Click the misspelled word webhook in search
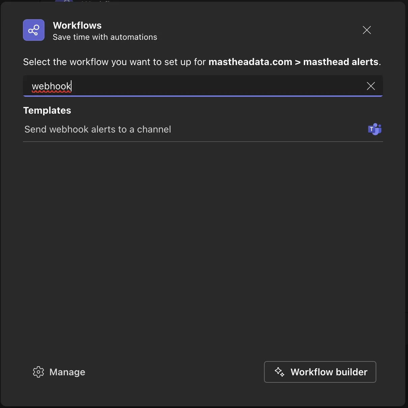 pos(51,86)
